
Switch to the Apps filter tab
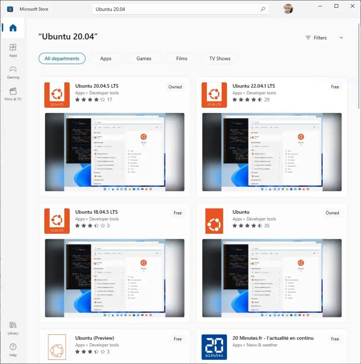(x=106, y=59)
